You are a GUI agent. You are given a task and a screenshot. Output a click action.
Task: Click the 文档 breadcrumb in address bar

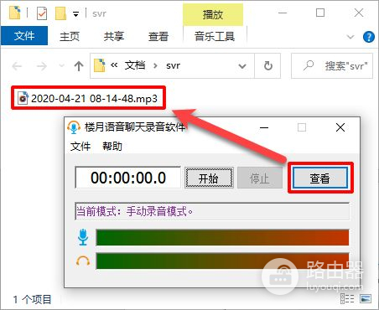coord(135,65)
